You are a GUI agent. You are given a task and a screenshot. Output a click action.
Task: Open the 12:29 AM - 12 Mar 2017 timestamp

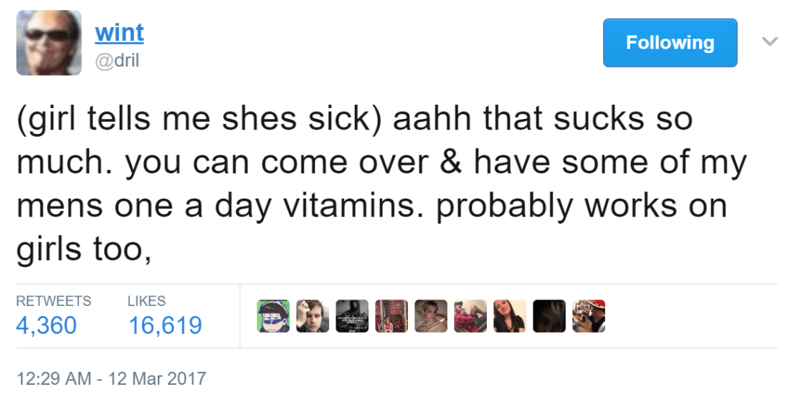coord(110,378)
